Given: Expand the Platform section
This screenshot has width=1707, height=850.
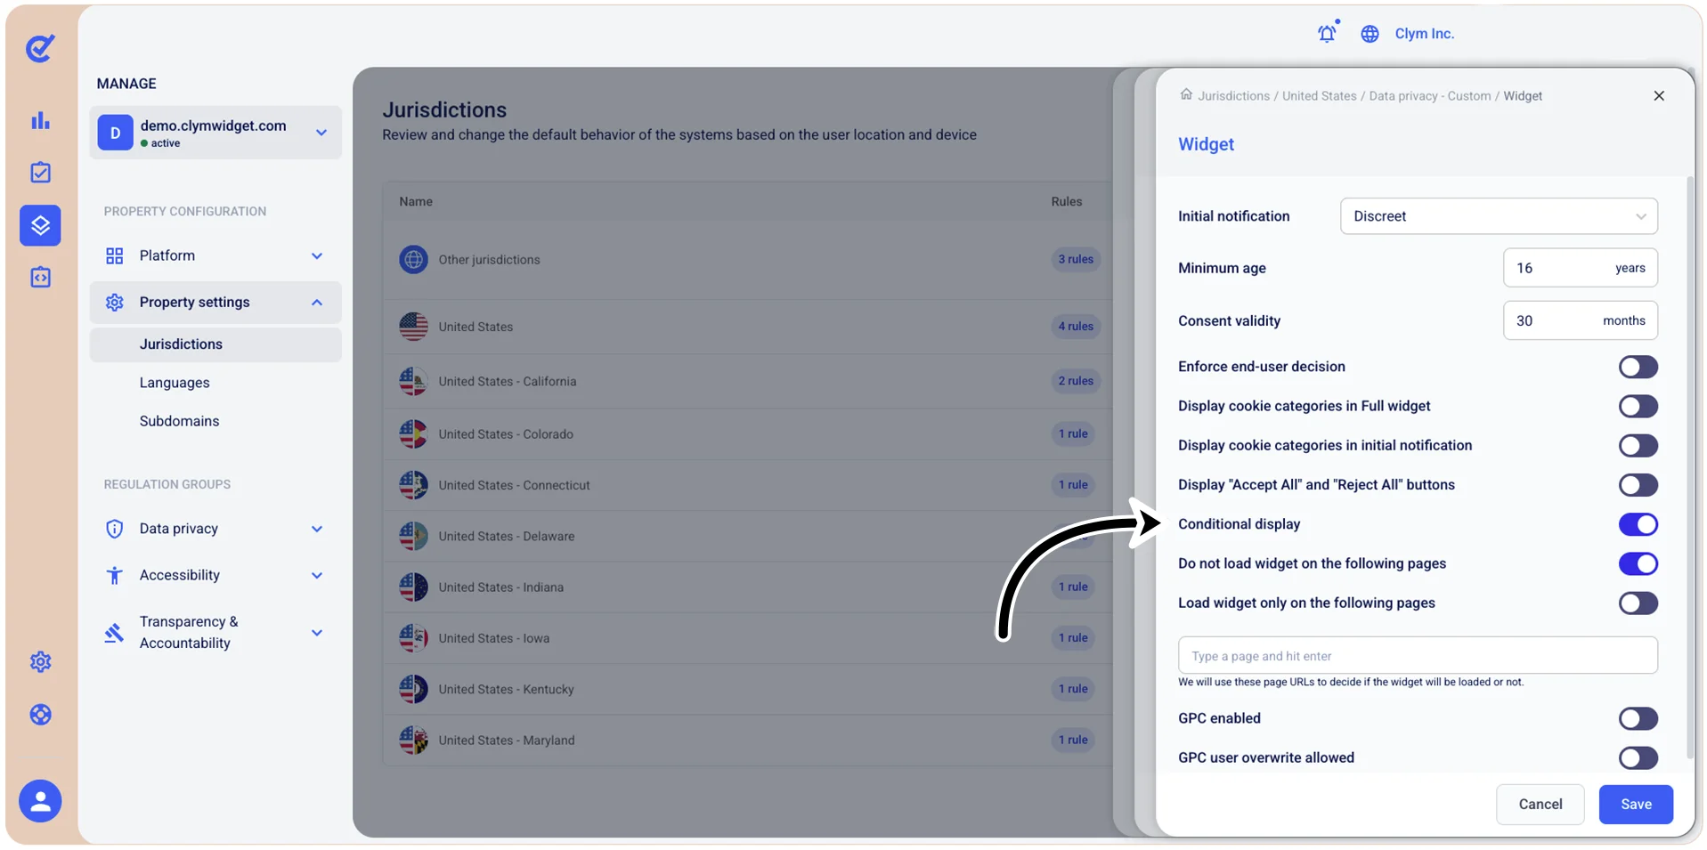Looking at the screenshot, I should [215, 255].
